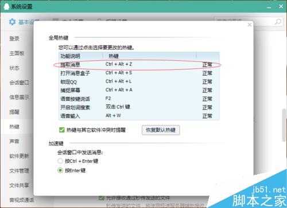Open the 文件管理 settings section
Screen dimensions: 287x208
tap(20, 171)
